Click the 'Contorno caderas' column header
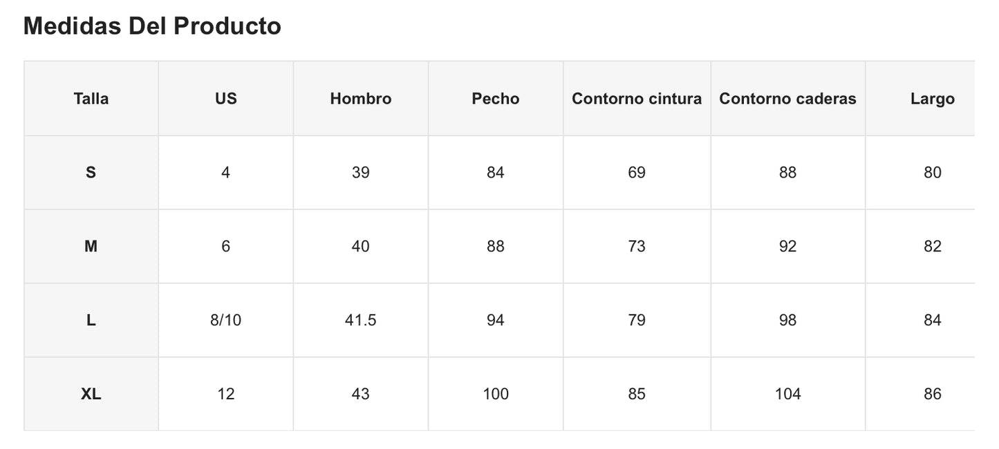Image resolution: width=999 pixels, height=449 pixels. point(787,99)
